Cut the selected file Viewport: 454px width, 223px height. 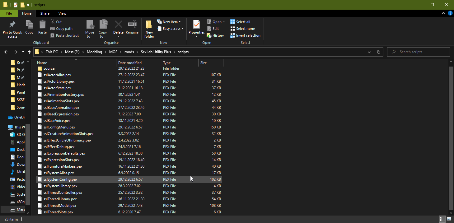[56, 22]
